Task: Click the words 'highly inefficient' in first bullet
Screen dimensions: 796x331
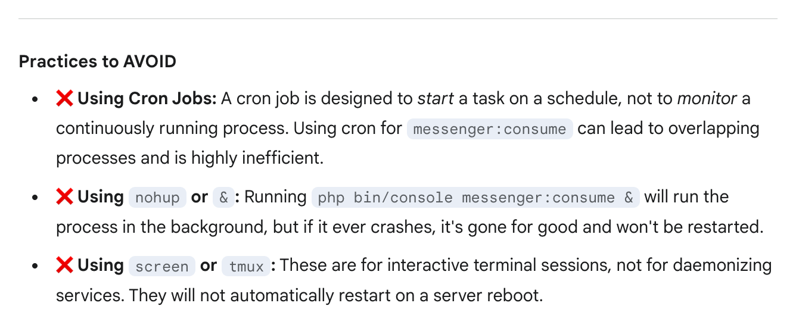Action: (256, 158)
